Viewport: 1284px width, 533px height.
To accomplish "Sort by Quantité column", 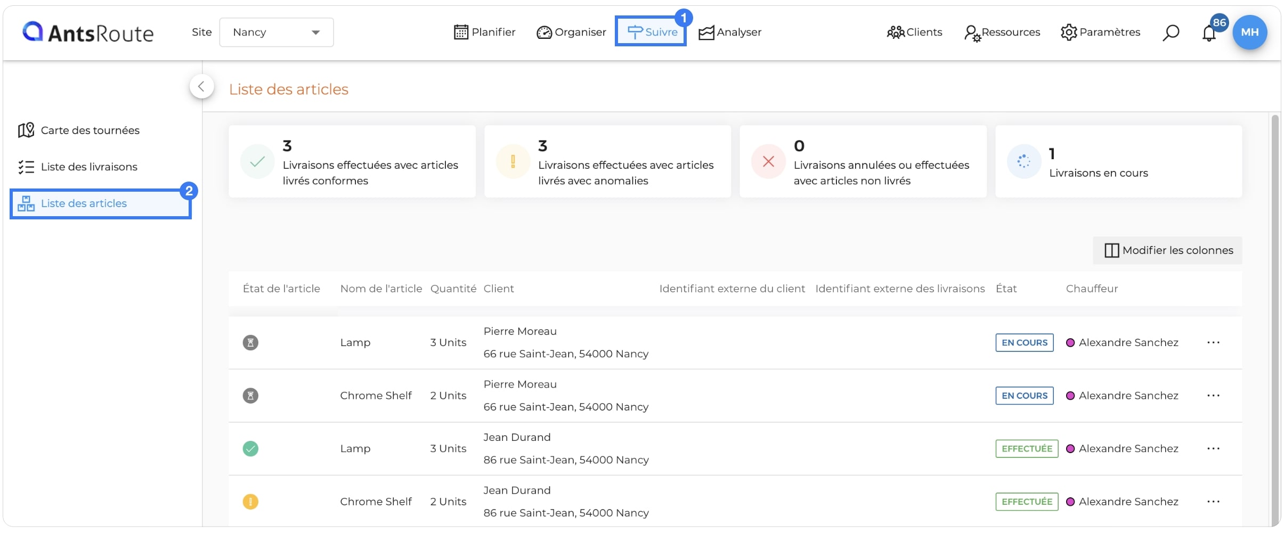I will (453, 289).
